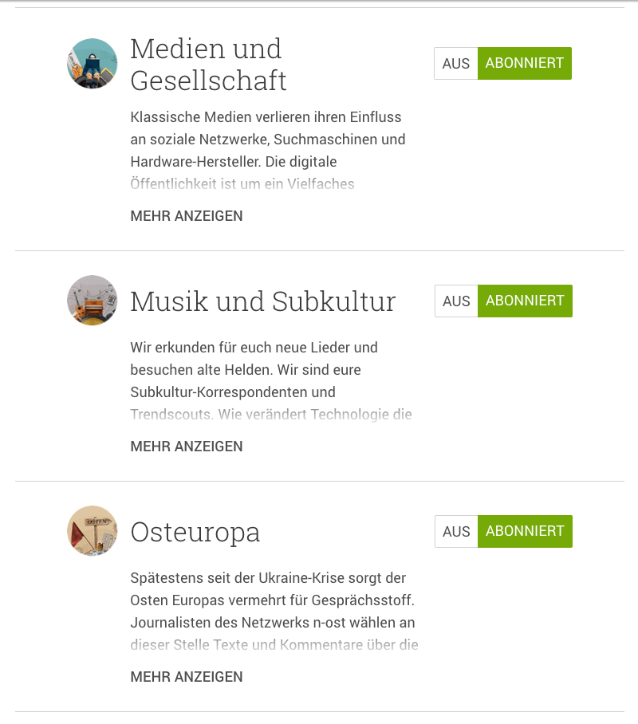This screenshot has height=724, width=638.
Task: Expand Medien und Gesellschaft description with MEHR ANZEIGEN
Action: point(187,216)
